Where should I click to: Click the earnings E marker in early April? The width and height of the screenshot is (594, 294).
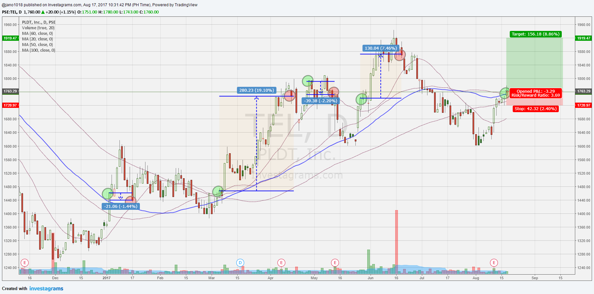pyautogui.click(x=281, y=263)
